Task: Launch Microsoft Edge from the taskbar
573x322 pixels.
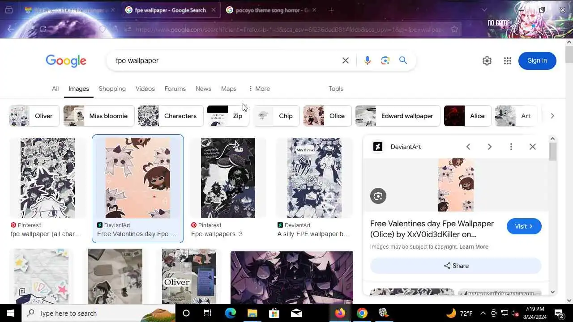Action: click(230, 313)
